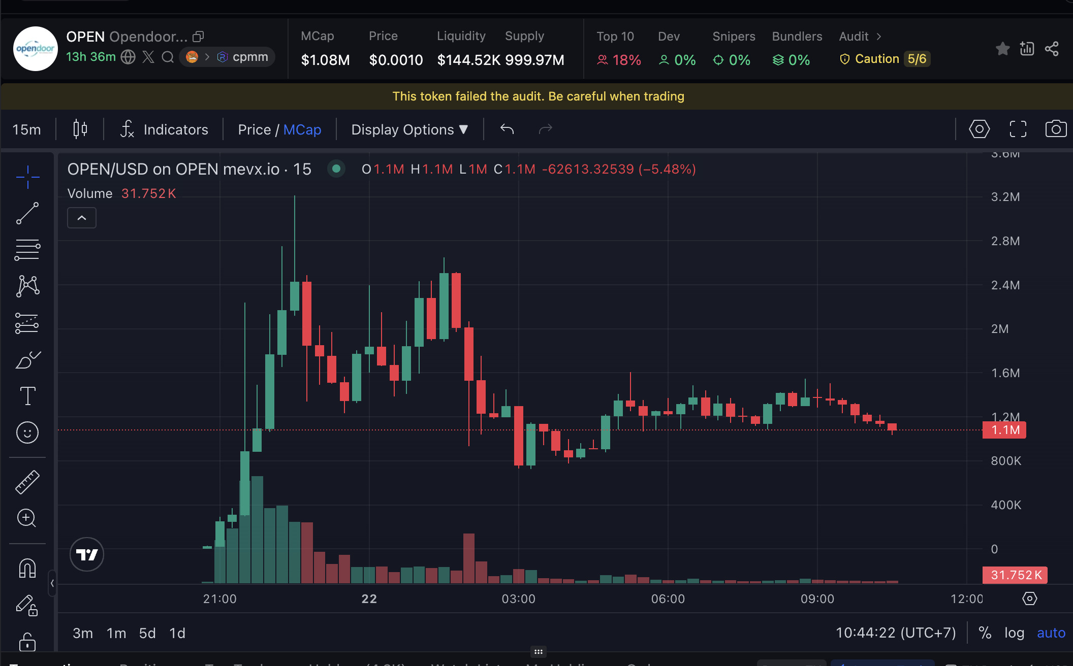1073x666 pixels.
Task: Open the cpmm pool selector
Action: point(227,57)
